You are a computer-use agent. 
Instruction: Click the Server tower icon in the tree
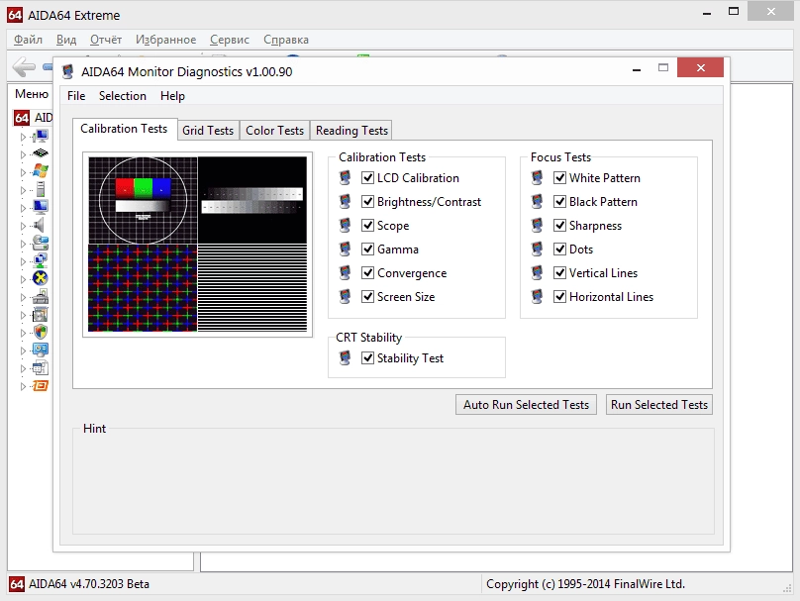click(41, 189)
